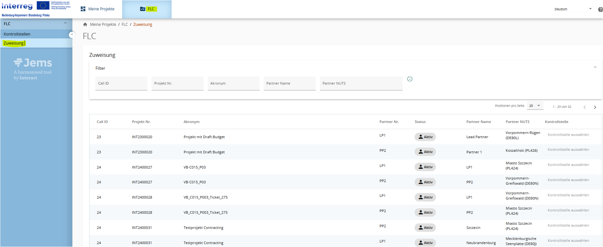Click the Partner NUTS filter field
The height and width of the screenshot is (247, 603).
coord(361,84)
